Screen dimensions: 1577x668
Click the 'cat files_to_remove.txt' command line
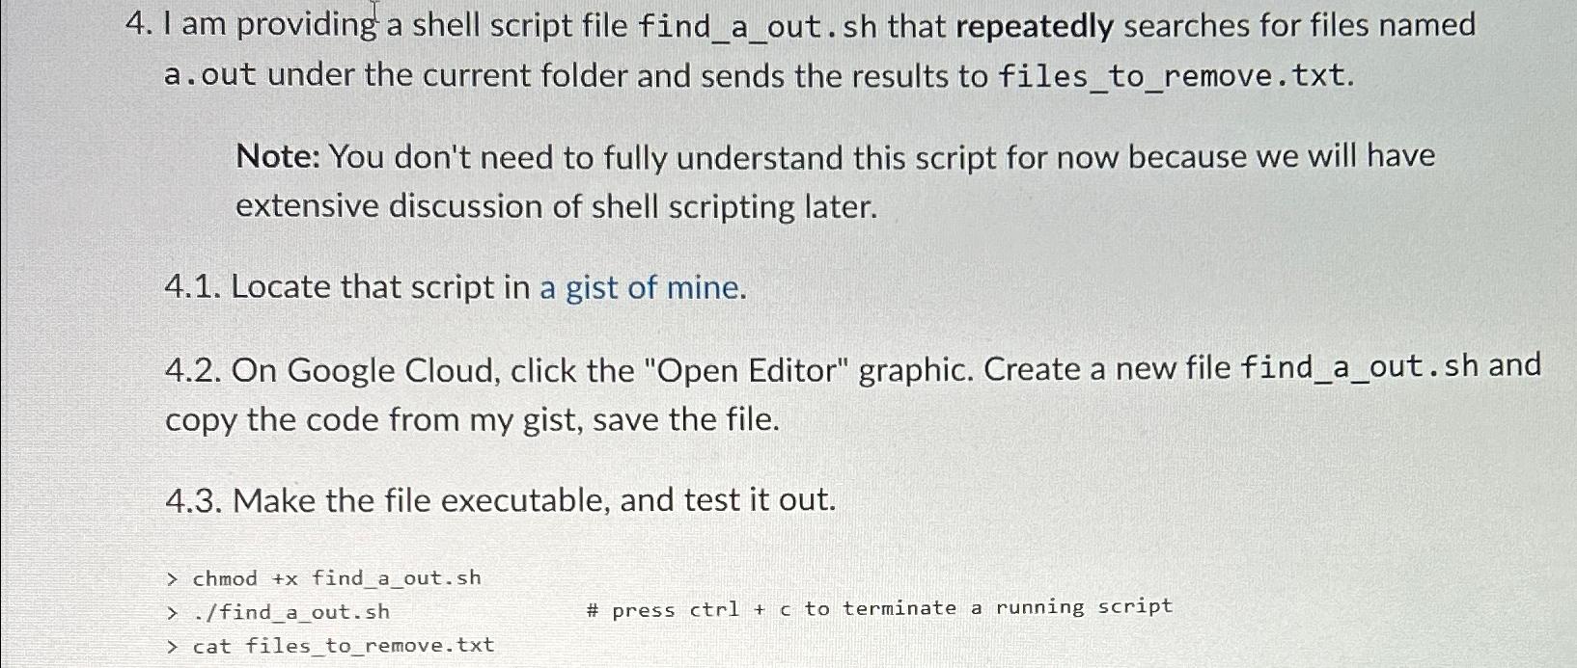tap(344, 645)
